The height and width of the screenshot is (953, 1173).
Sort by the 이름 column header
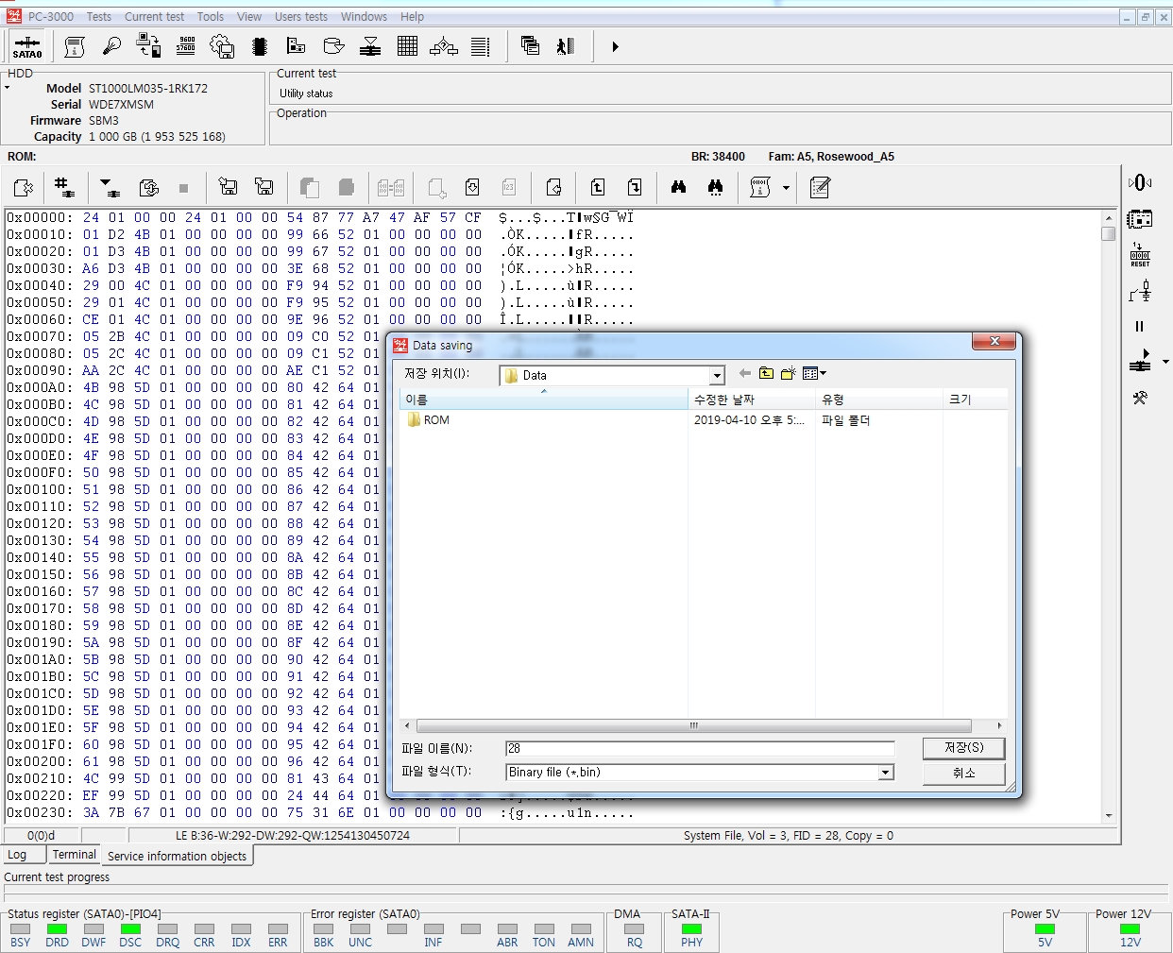[544, 400]
